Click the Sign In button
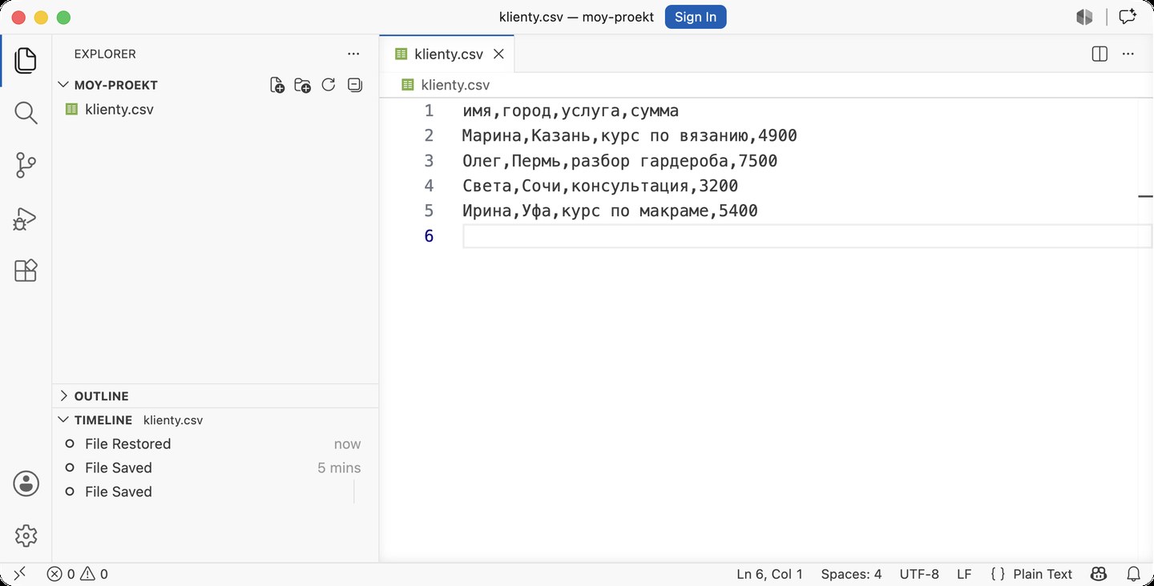Screen dimensions: 1154x586 696,17
